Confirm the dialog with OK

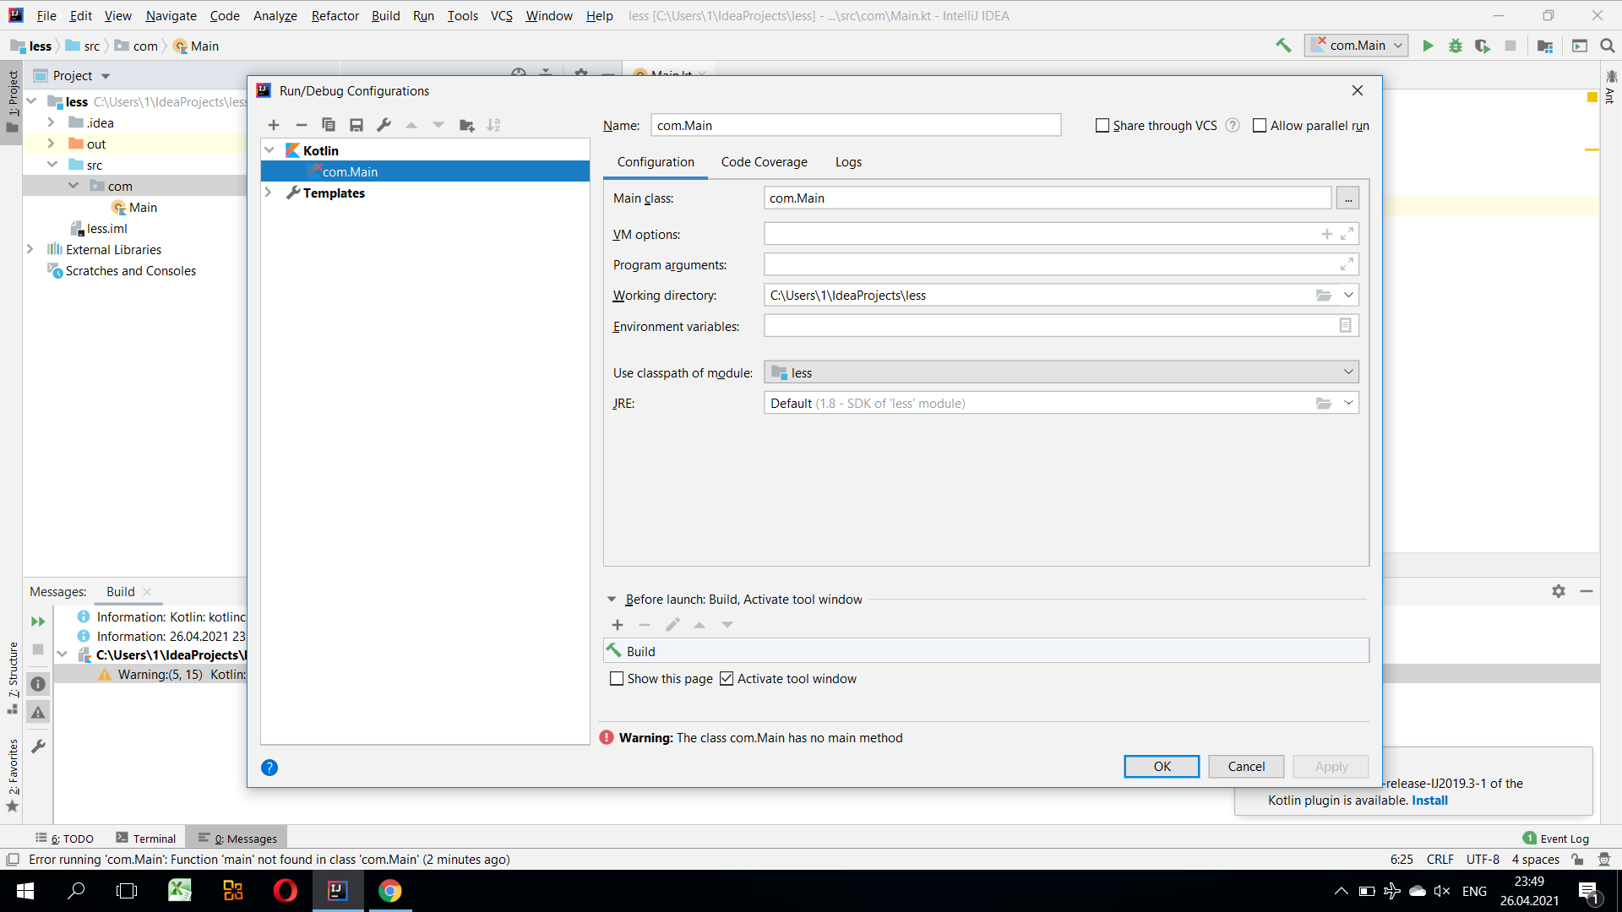point(1162,767)
